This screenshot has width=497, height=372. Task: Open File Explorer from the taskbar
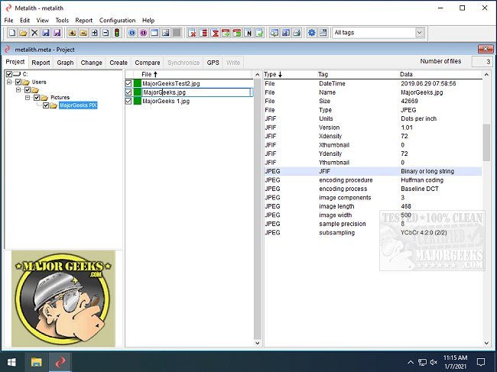[x=37, y=361]
